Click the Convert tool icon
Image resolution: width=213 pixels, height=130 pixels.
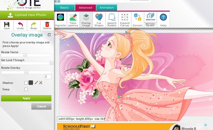137,19
